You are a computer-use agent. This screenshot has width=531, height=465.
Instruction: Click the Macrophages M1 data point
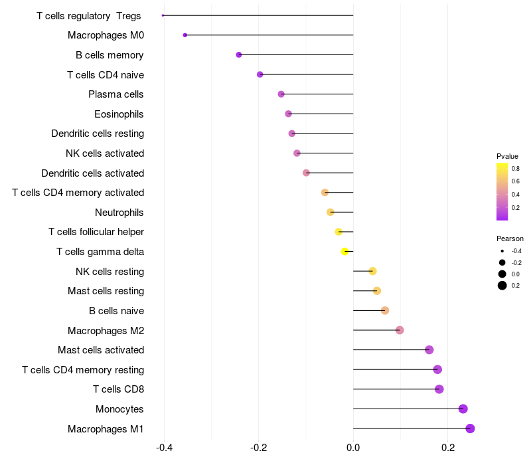tap(470, 428)
